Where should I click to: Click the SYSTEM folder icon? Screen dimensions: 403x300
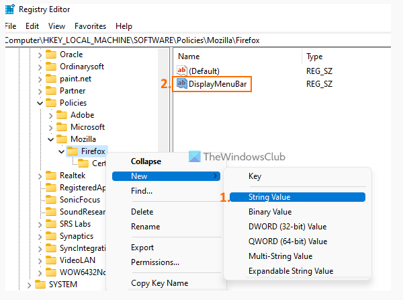40,285
